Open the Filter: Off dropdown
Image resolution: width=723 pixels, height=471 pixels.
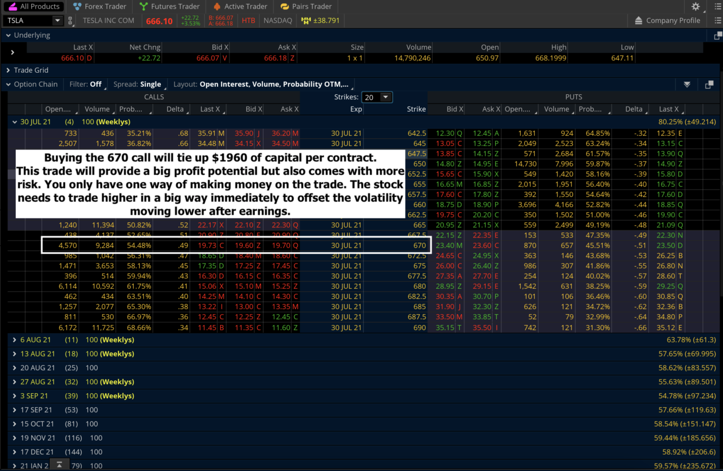[x=85, y=84]
